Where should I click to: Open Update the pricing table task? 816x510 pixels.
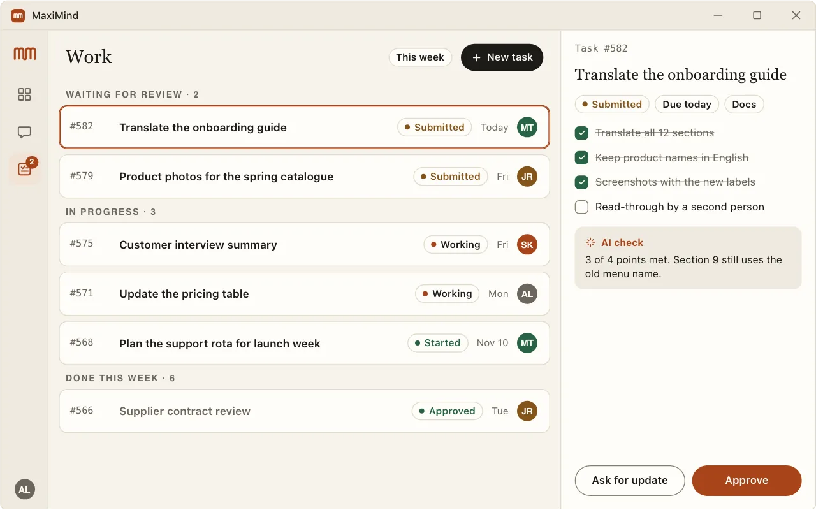click(x=305, y=294)
